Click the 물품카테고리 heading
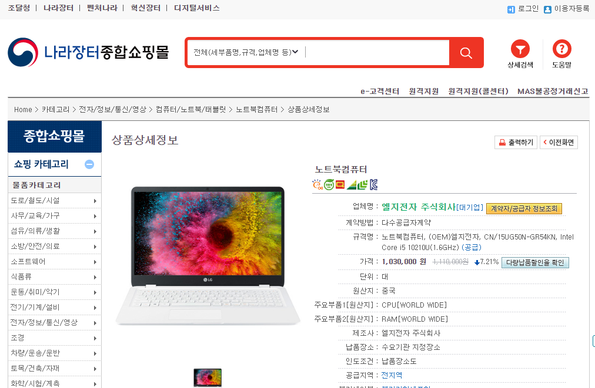595x388 pixels. tap(36, 185)
